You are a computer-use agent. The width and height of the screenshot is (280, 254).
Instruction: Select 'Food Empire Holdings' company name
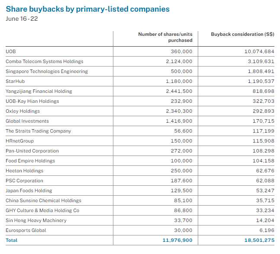point(30,161)
